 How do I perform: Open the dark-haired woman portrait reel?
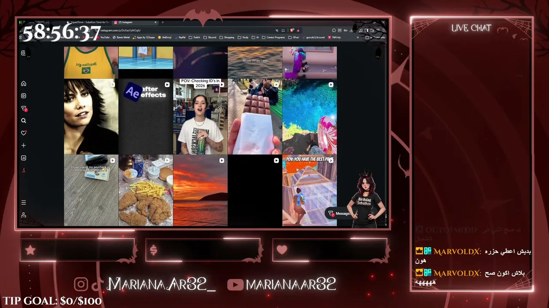(91, 117)
